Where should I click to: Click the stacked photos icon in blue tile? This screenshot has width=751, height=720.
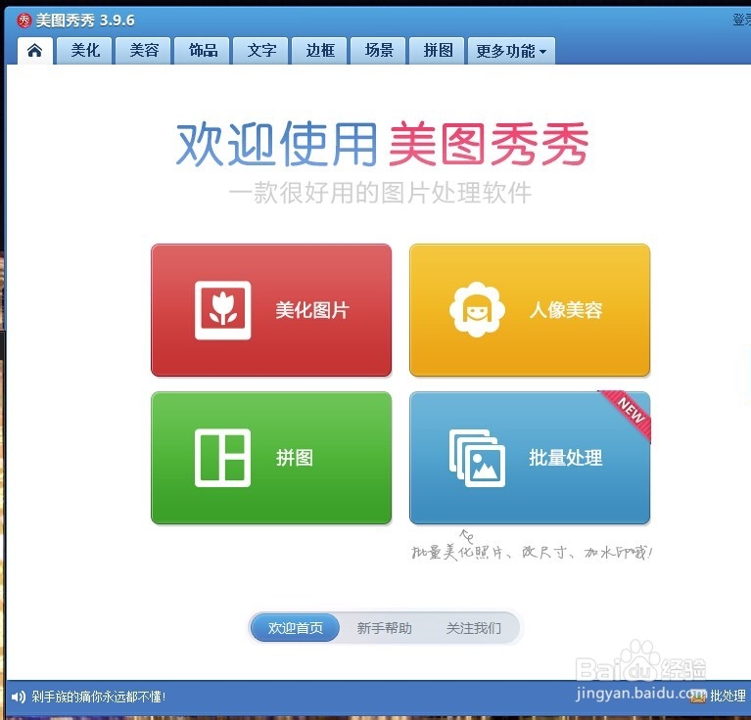pos(477,458)
